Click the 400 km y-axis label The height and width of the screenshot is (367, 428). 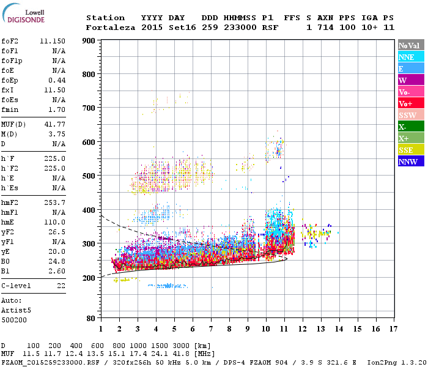tap(89, 210)
